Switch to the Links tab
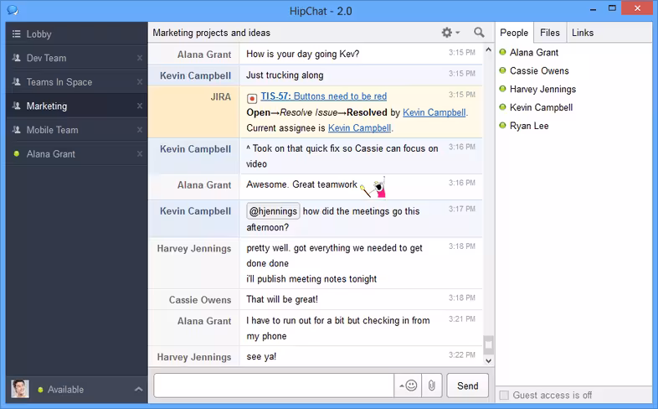 coord(583,33)
